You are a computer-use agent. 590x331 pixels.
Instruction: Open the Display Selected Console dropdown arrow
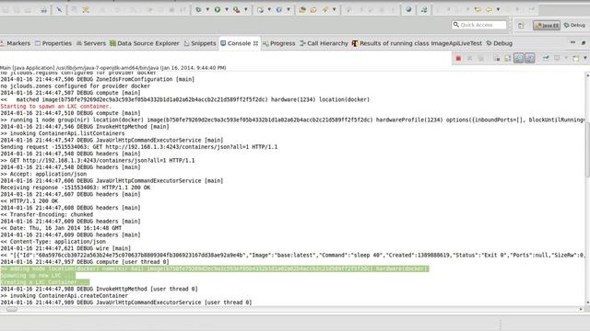coord(566,58)
